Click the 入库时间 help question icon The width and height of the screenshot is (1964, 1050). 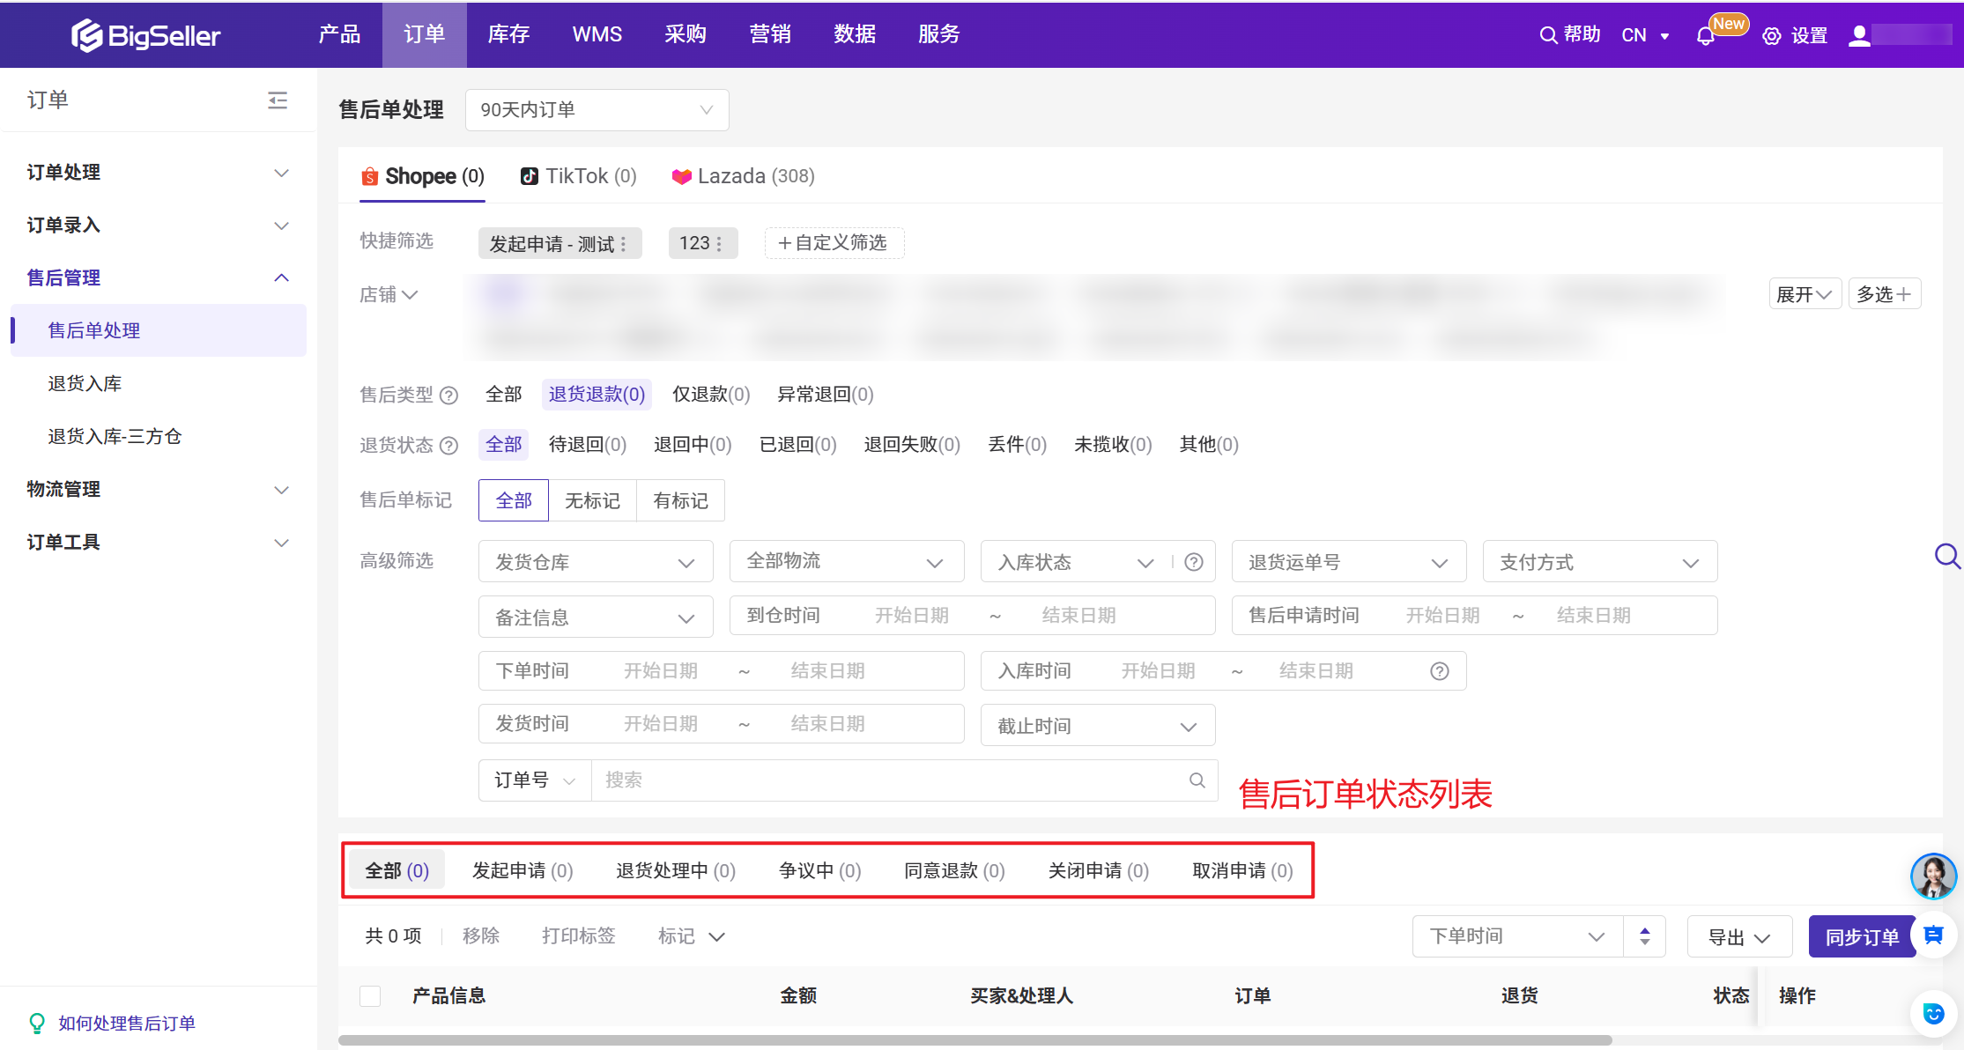point(1440,671)
